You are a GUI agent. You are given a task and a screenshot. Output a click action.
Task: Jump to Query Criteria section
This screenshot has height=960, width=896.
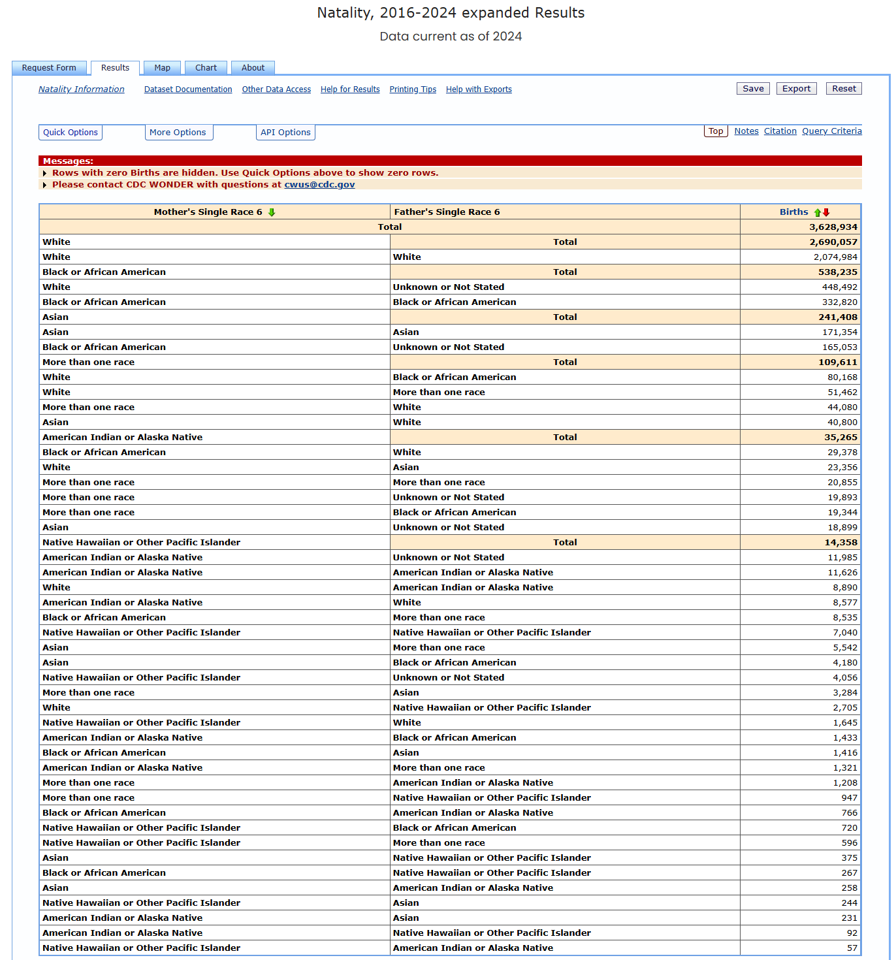(831, 131)
